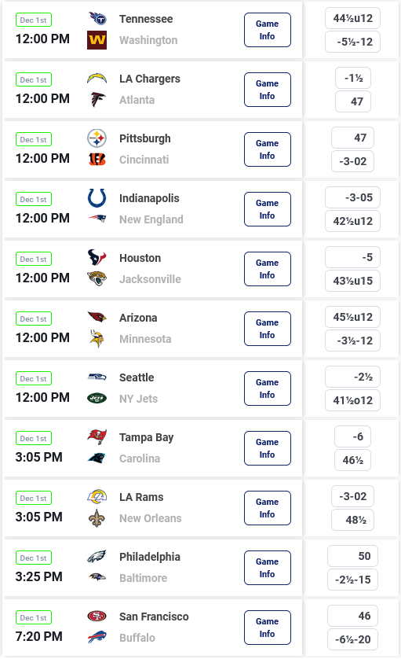The height and width of the screenshot is (659, 401).
Task: Click the Minnesota Vikings logo
Action: 97,338
